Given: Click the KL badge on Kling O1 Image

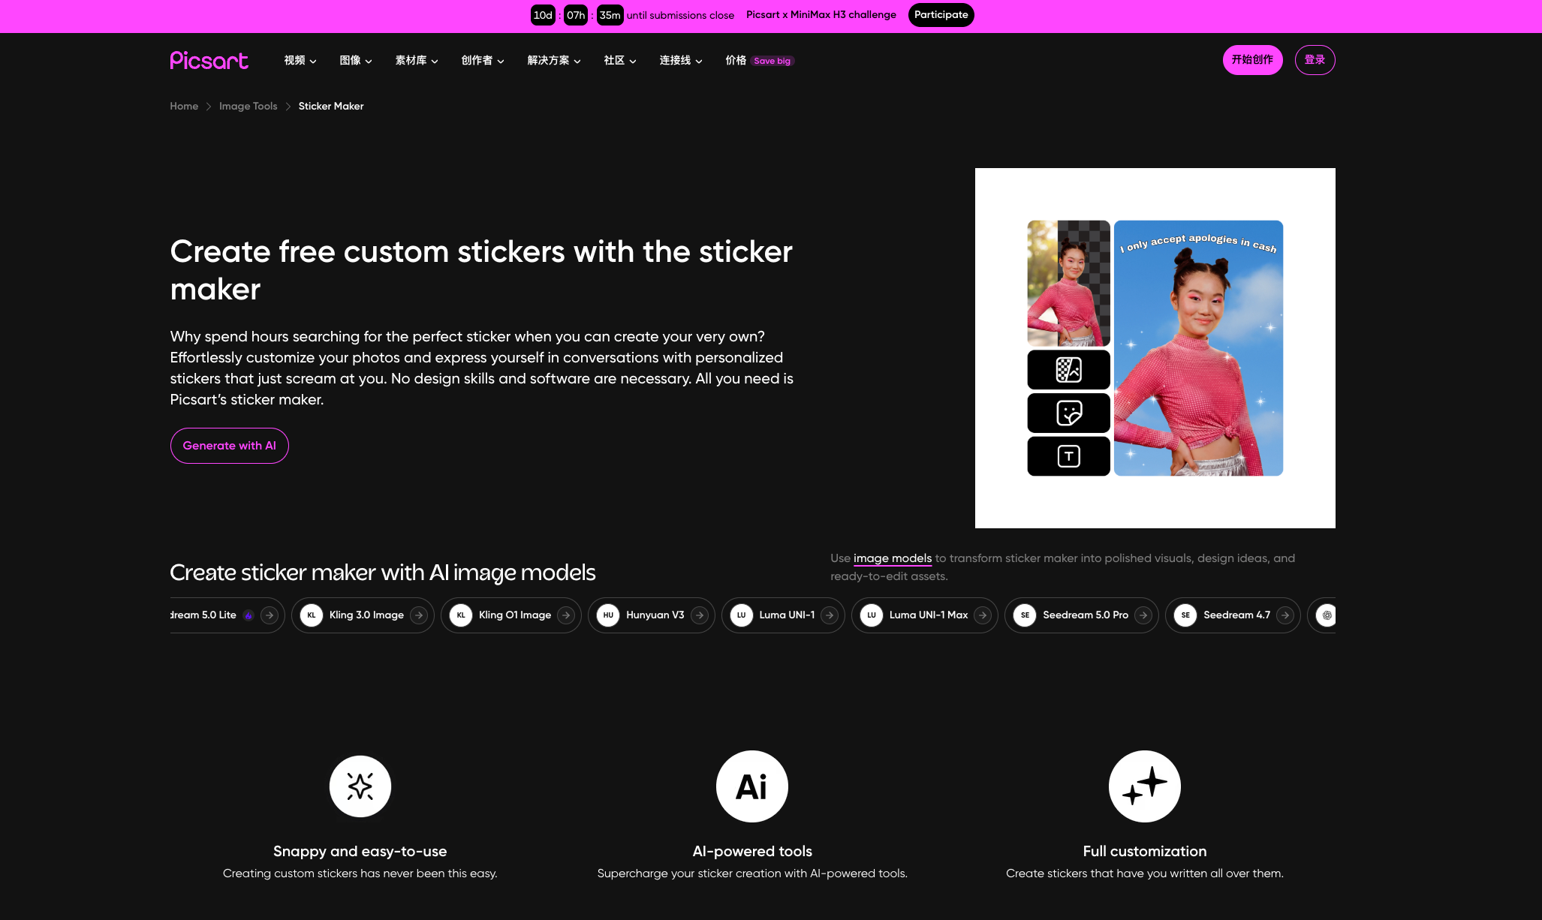Looking at the screenshot, I should [461, 615].
